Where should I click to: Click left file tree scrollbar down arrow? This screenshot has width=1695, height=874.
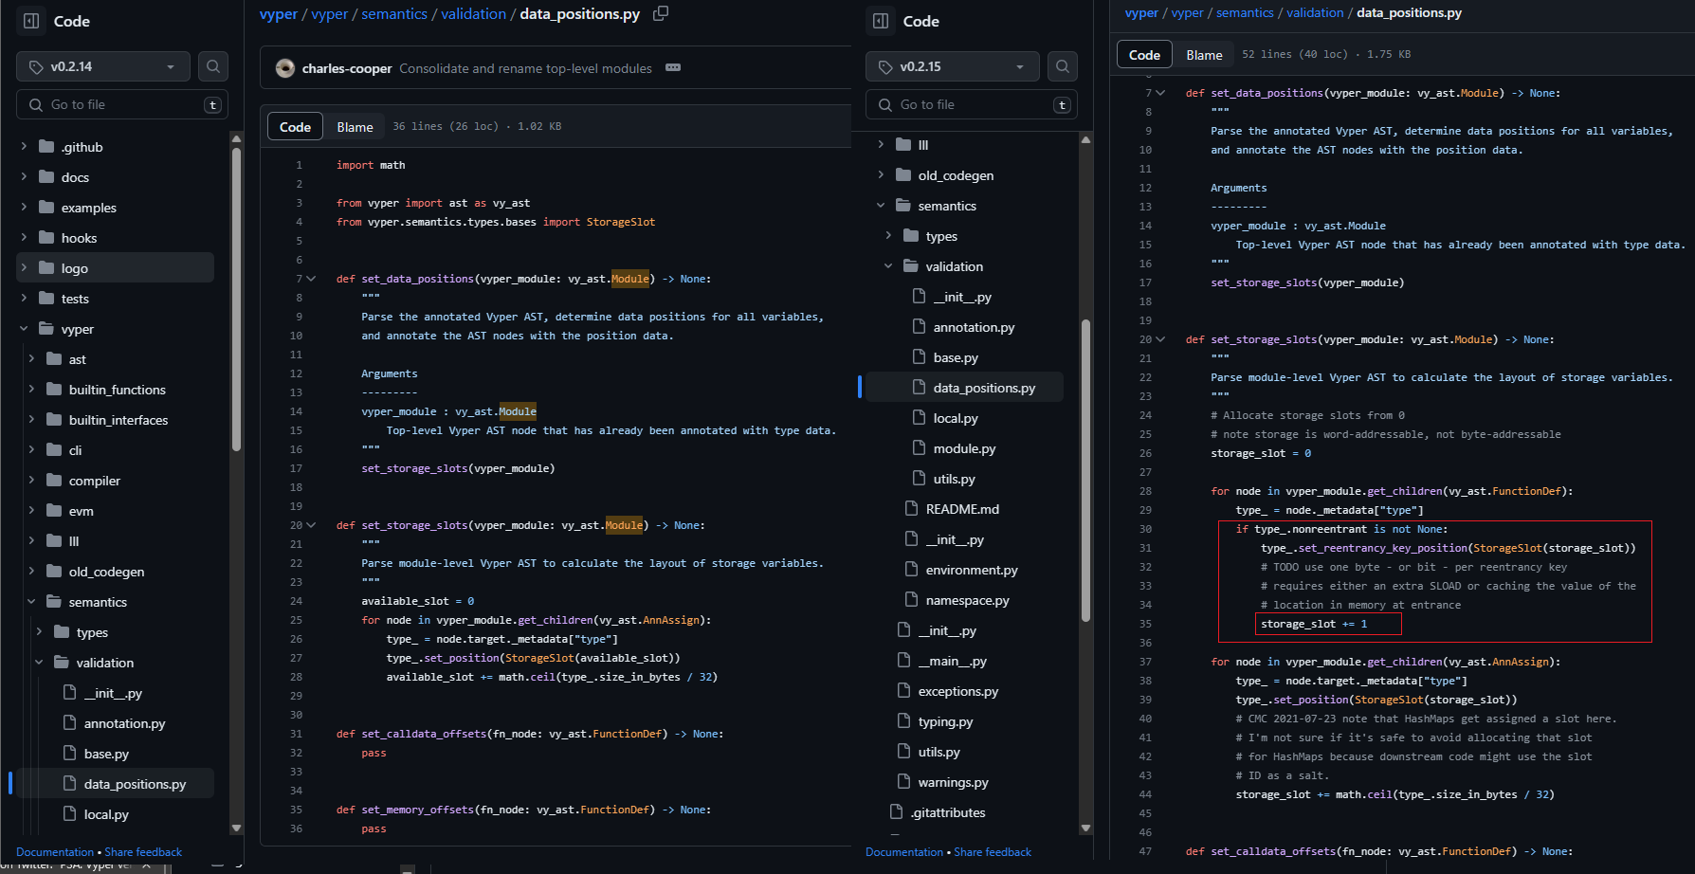pos(237,828)
